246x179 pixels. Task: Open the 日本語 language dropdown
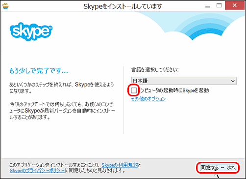click(184, 81)
